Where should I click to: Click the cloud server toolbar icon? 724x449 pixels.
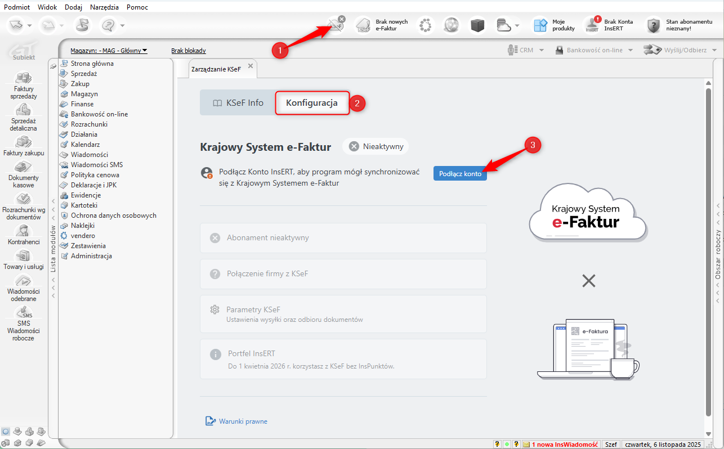pyautogui.click(x=503, y=25)
